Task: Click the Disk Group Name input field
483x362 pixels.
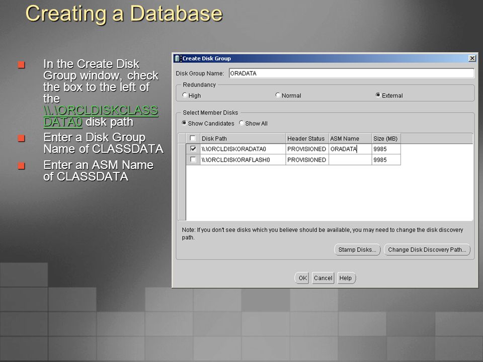Action: (352, 73)
